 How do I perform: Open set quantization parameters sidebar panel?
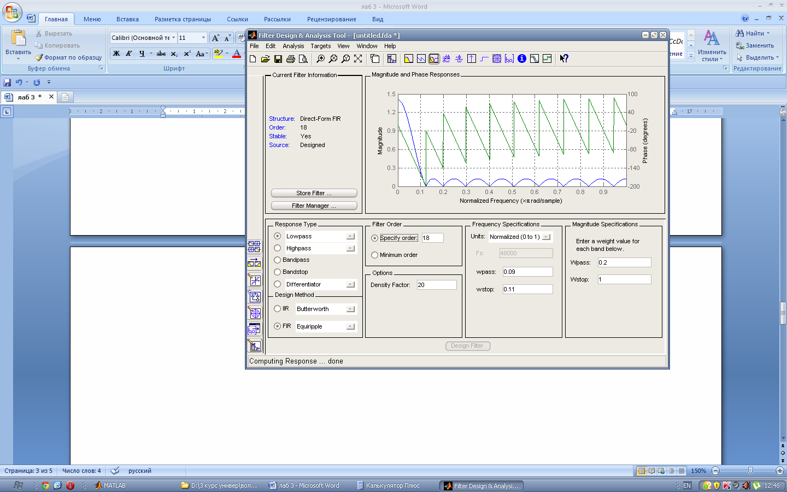255,280
